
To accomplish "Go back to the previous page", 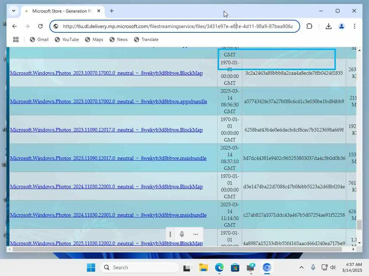I will [x=14, y=26].
